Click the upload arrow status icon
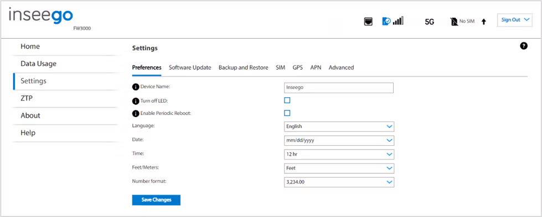 click(x=483, y=22)
